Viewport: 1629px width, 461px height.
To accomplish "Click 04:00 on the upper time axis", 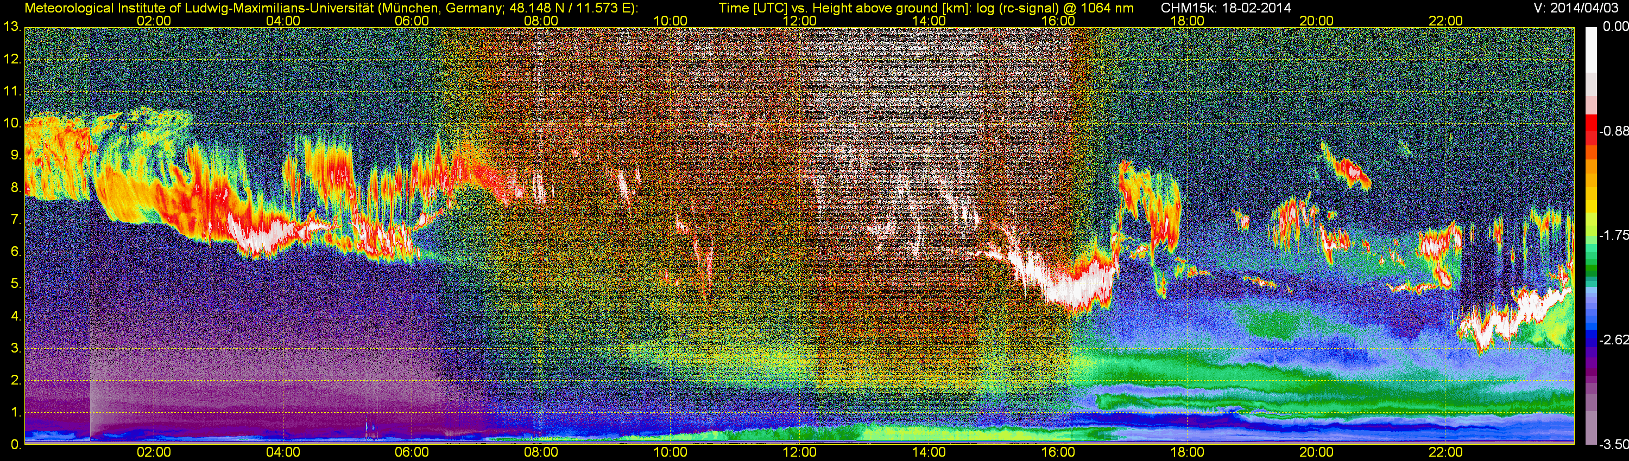I will pos(283,21).
